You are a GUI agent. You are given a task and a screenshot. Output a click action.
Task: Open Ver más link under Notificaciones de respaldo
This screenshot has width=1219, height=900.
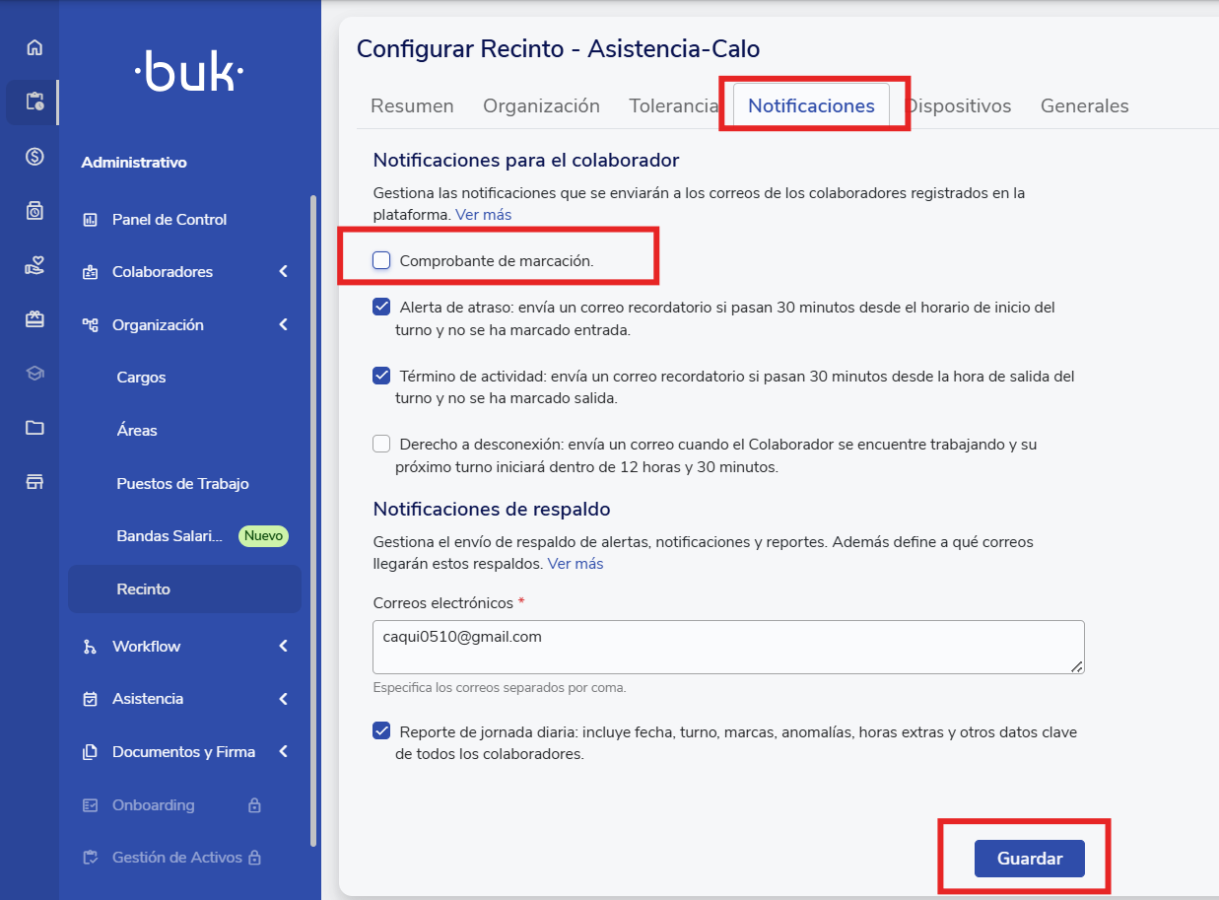coord(576,564)
